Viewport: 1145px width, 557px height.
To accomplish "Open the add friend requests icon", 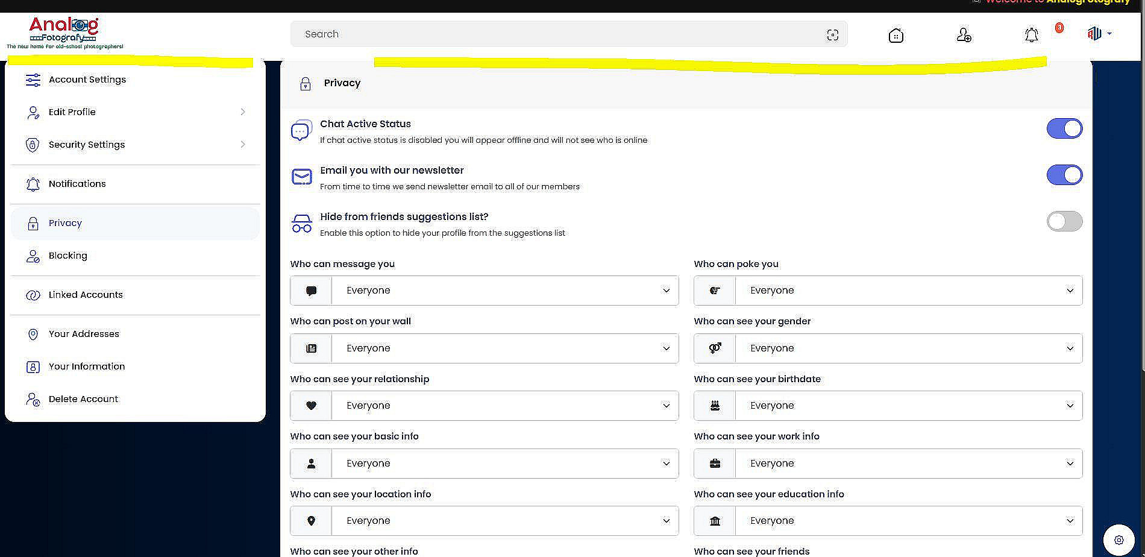I will coord(964,35).
